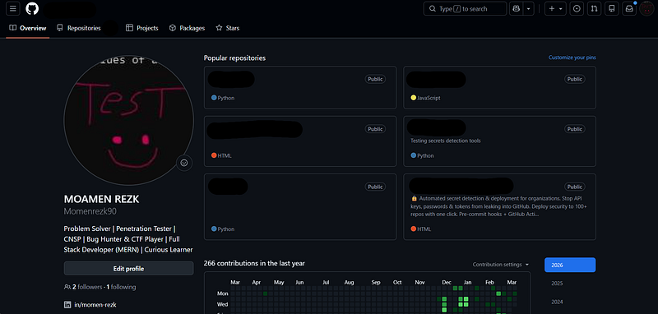658x314 pixels.
Task: Switch to the Projects tab
Action: tap(141, 28)
